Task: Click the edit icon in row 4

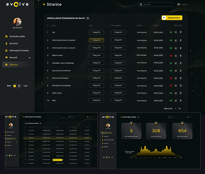Action: pos(176,56)
